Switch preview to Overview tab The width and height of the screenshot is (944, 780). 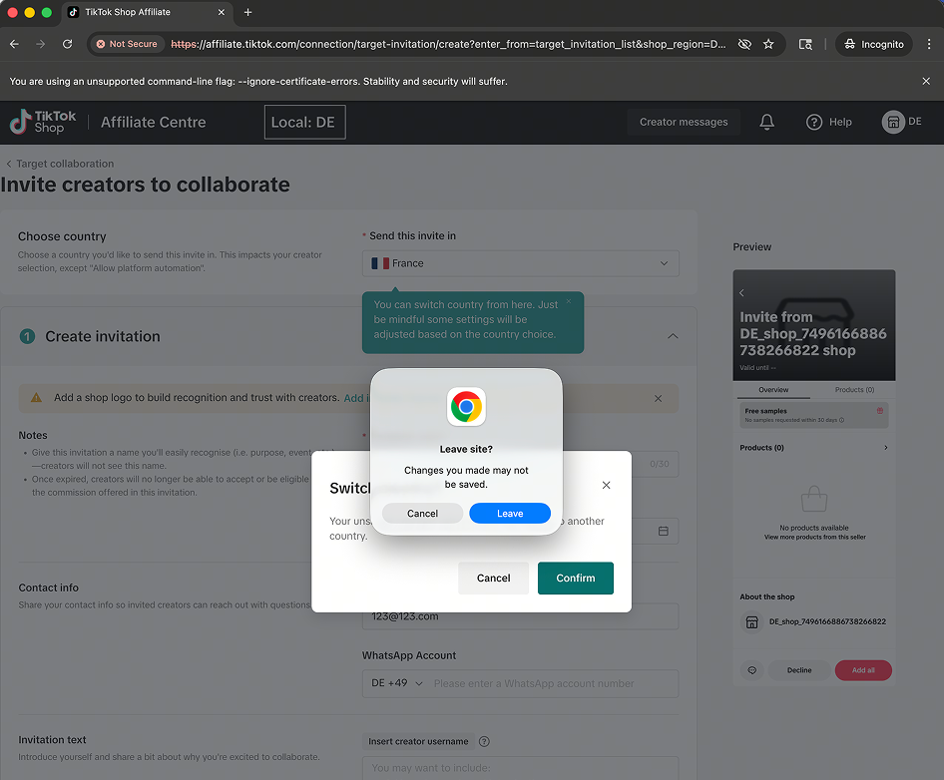pyautogui.click(x=773, y=390)
